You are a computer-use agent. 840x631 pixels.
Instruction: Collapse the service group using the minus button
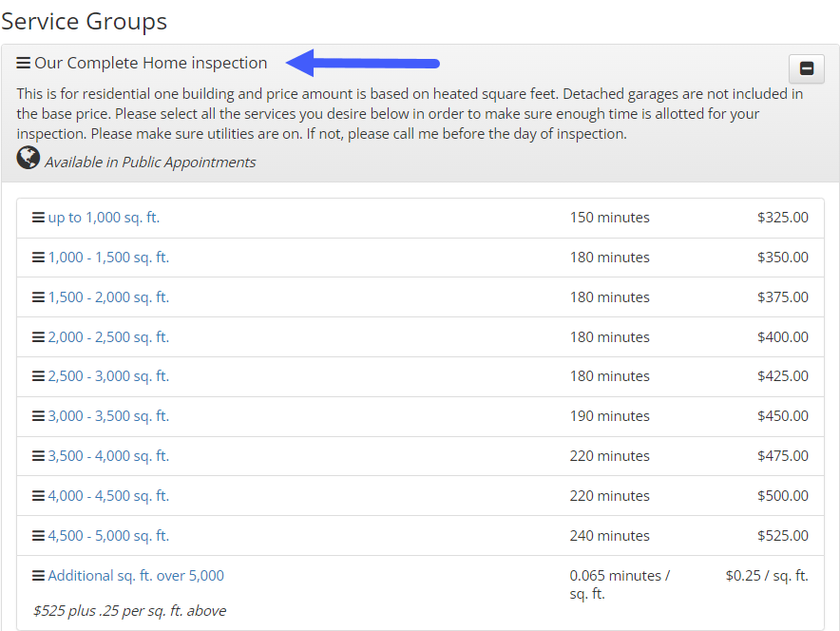click(x=806, y=68)
